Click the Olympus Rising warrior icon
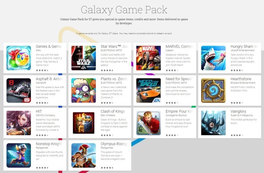This screenshot has height=173, width=264. [83, 155]
